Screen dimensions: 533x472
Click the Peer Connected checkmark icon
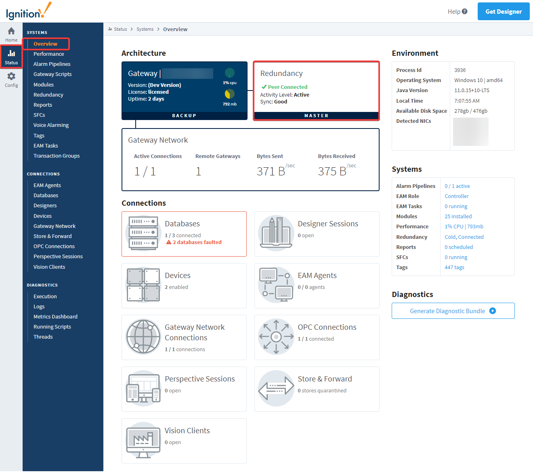264,87
